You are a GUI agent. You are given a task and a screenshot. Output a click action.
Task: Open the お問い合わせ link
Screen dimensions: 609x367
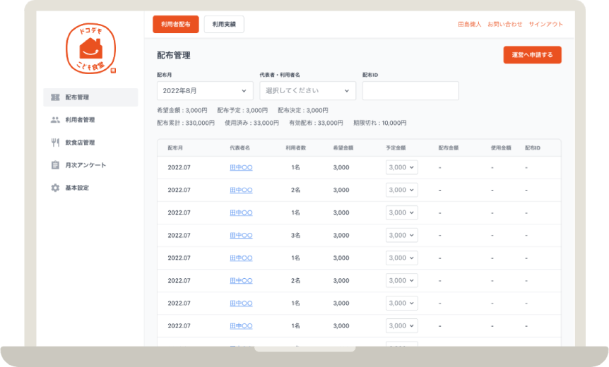(505, 24)
